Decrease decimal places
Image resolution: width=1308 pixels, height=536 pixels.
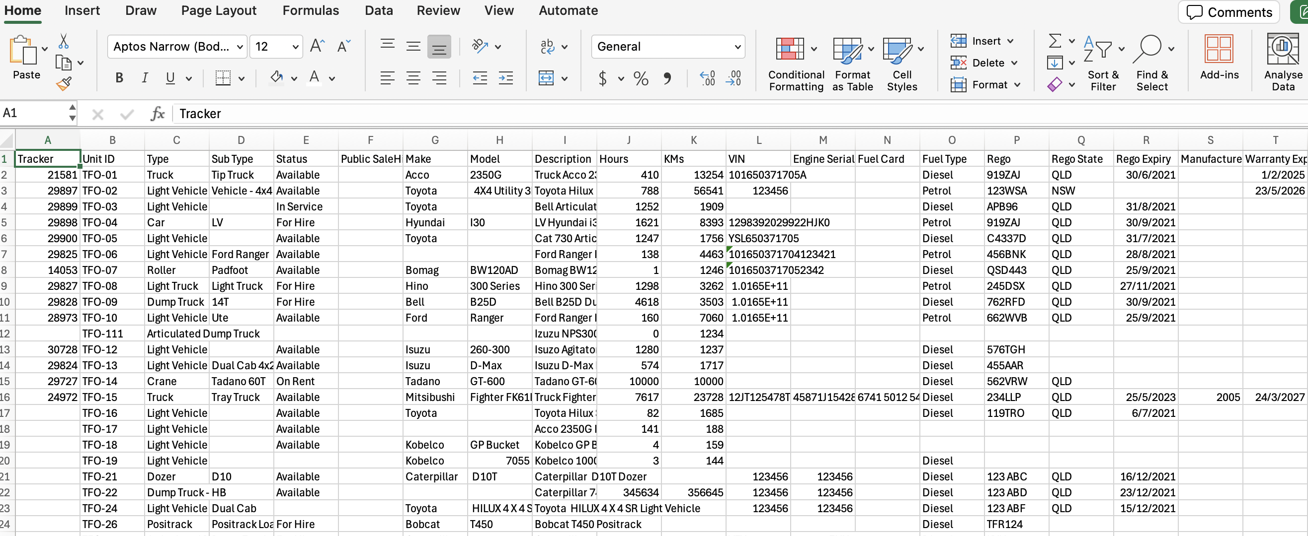pyautogui.click(x=734, y=78)
